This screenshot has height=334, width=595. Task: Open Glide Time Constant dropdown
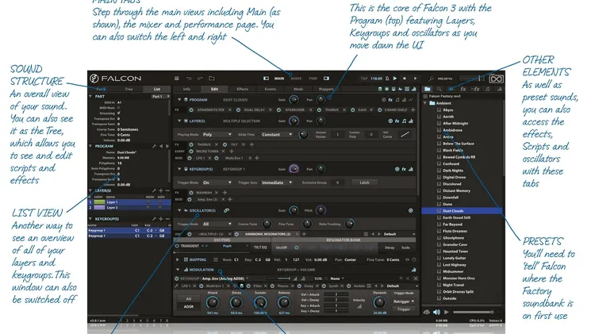(x=277, y=134)
